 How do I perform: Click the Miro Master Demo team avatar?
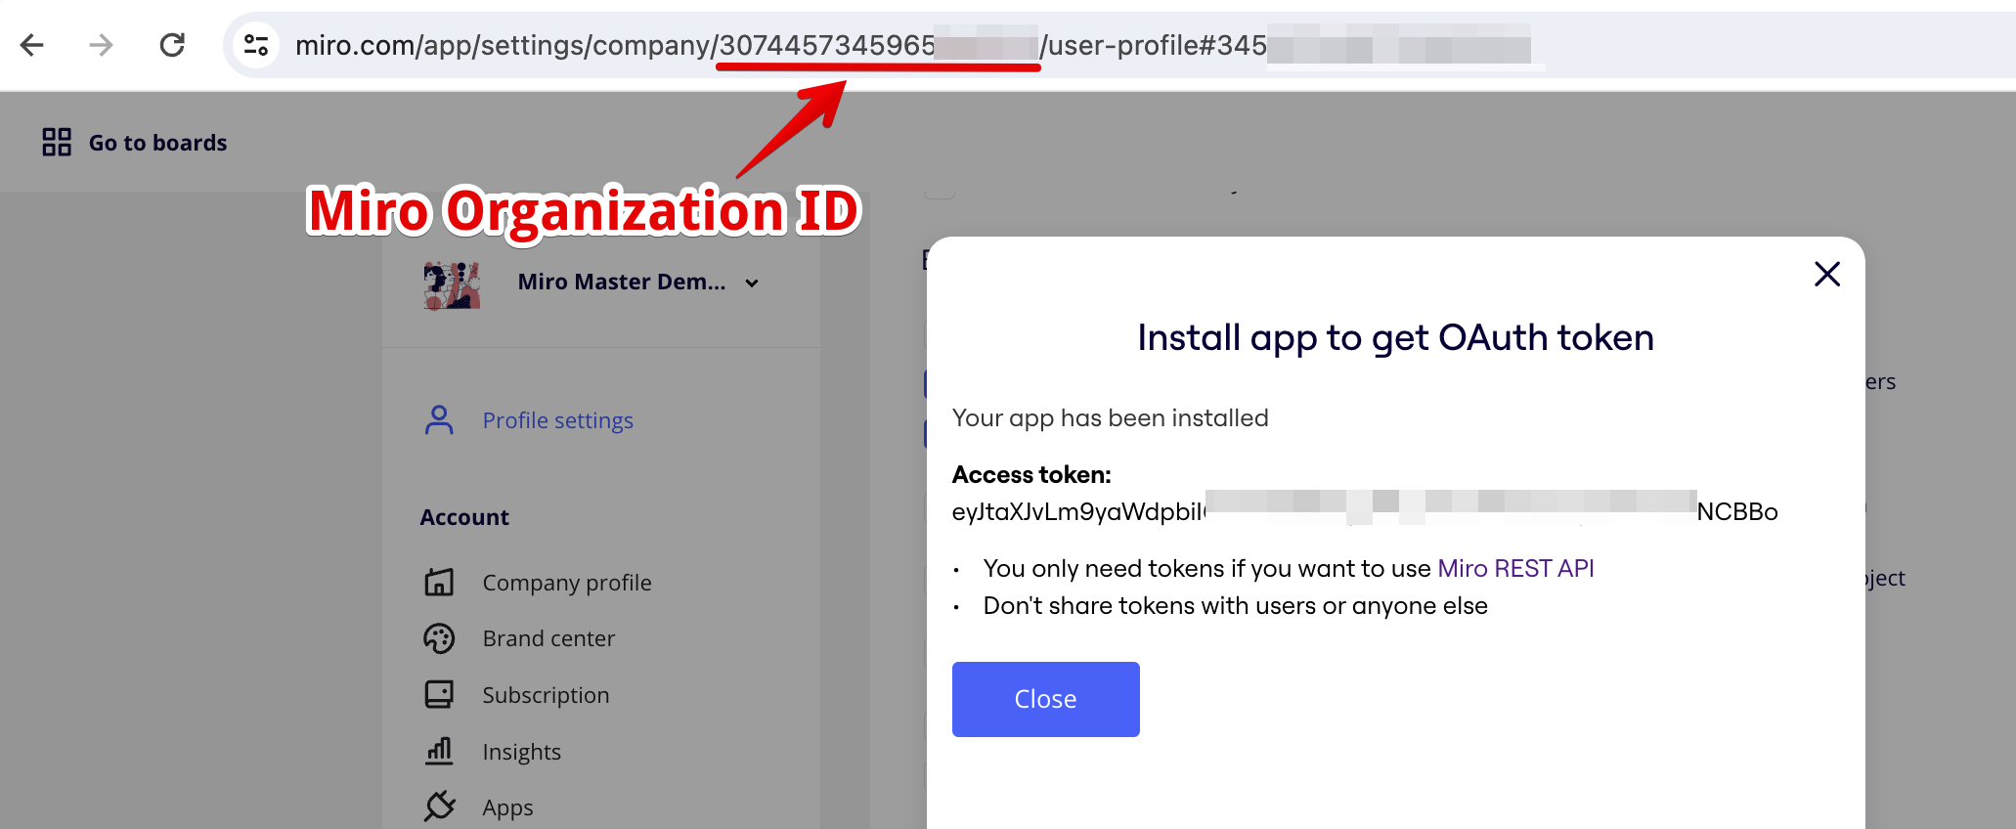pyautogui.click(x=452, y=284)
